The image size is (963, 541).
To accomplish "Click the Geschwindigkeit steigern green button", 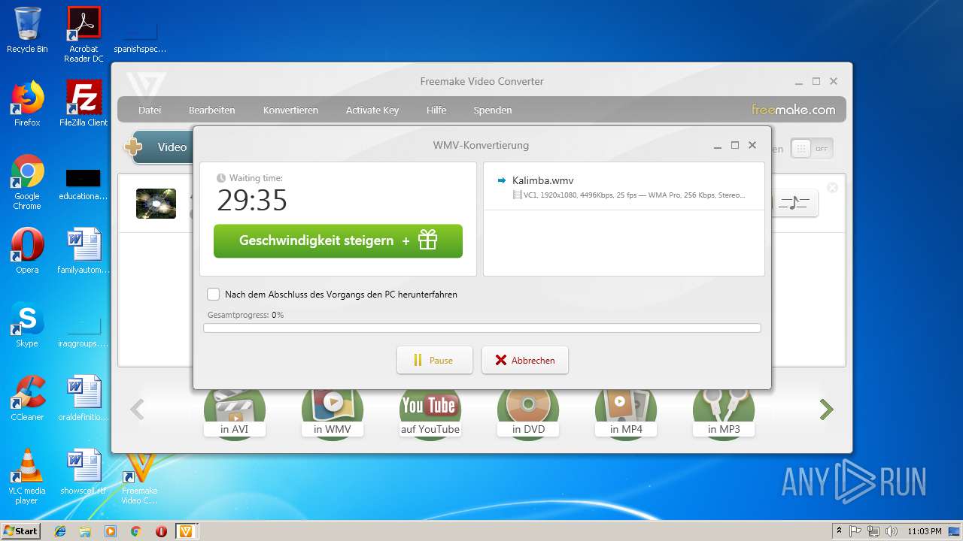I will click(x=338, y=241).
